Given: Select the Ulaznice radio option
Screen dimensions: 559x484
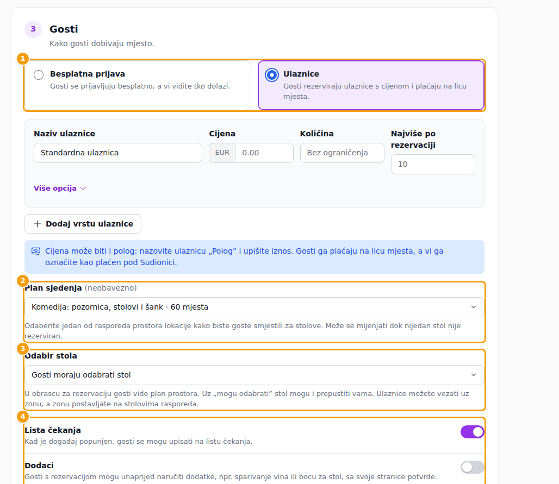Looking at the screenshot, I should tap(272, 75).
